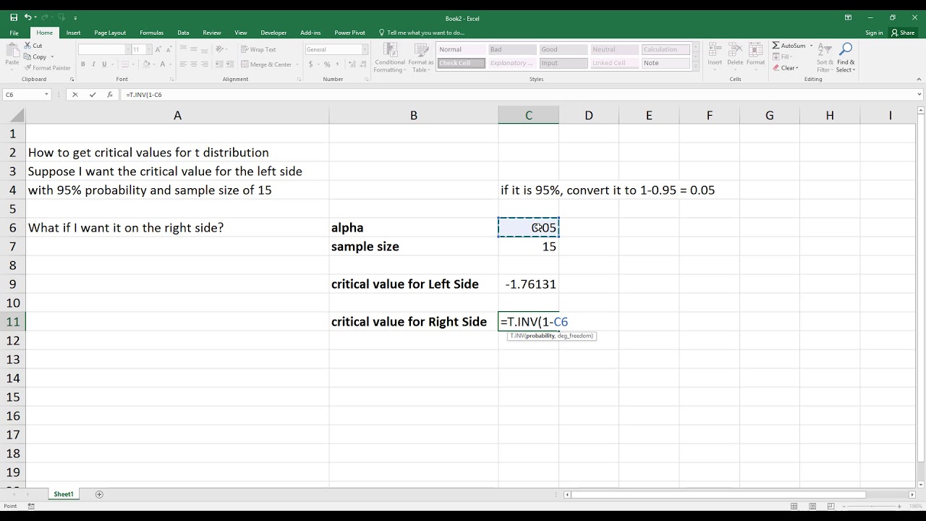
Task: Open Format as Table dropdown
Action: click(421, 57)
